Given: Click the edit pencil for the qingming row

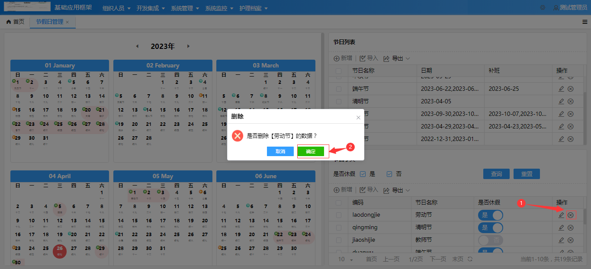Looking at the screenshot, I should pyautogui.click(x=561, y=227).
